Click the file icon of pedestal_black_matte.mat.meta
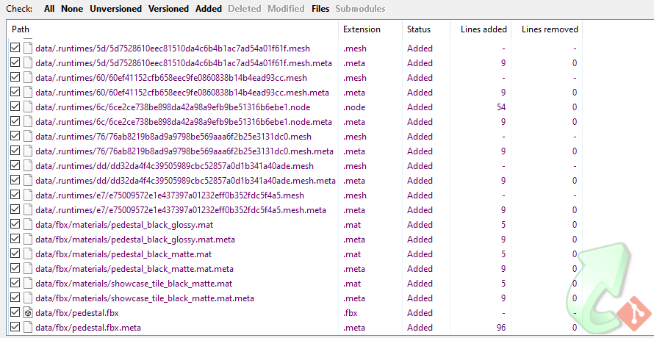This screenshot has width=654, height=338. click(27, 269)
